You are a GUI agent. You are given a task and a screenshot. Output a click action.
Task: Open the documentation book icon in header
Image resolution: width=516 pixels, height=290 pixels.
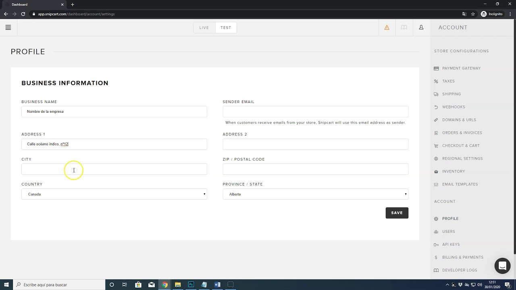click(404, 27)
